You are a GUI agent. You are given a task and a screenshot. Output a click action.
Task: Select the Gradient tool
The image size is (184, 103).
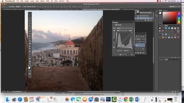(30, 43)
